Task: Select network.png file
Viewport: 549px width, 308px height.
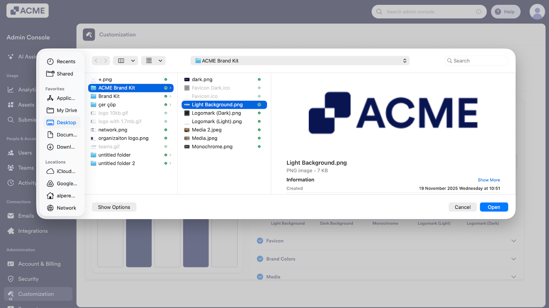Action: [x=131, y=130]
